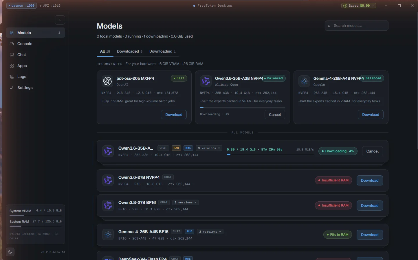Select Models in the sidebar
The width and height of the screenshot is (418, 260).
(x=35, y=33)
